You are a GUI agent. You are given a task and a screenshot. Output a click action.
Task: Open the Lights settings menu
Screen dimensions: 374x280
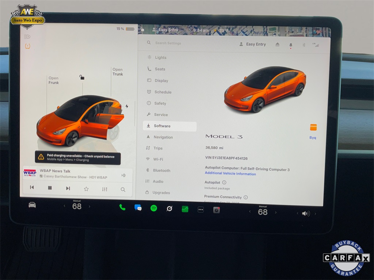pos(157,57)
